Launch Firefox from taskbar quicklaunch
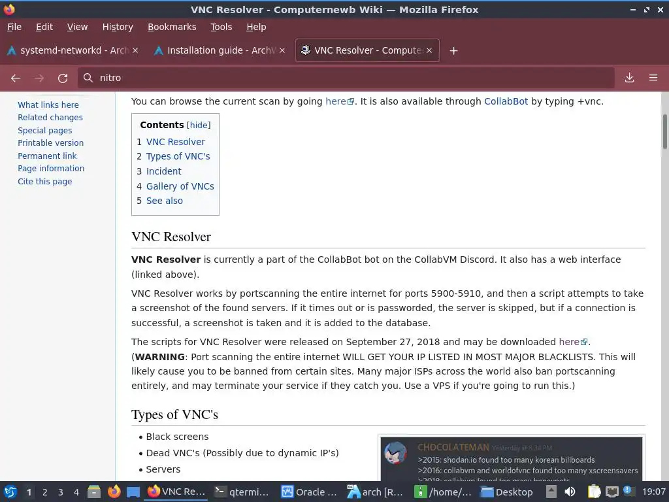Viewport: 669px width, 502px height. 114,492
